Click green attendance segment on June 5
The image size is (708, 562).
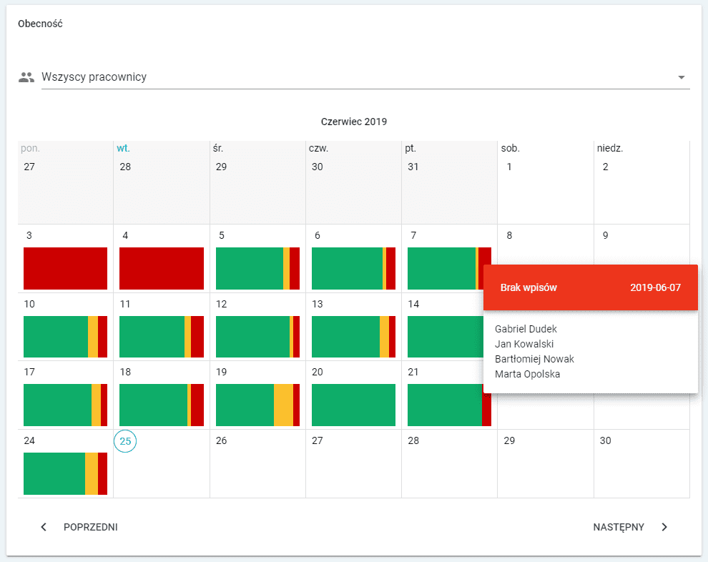coord(249,268)
